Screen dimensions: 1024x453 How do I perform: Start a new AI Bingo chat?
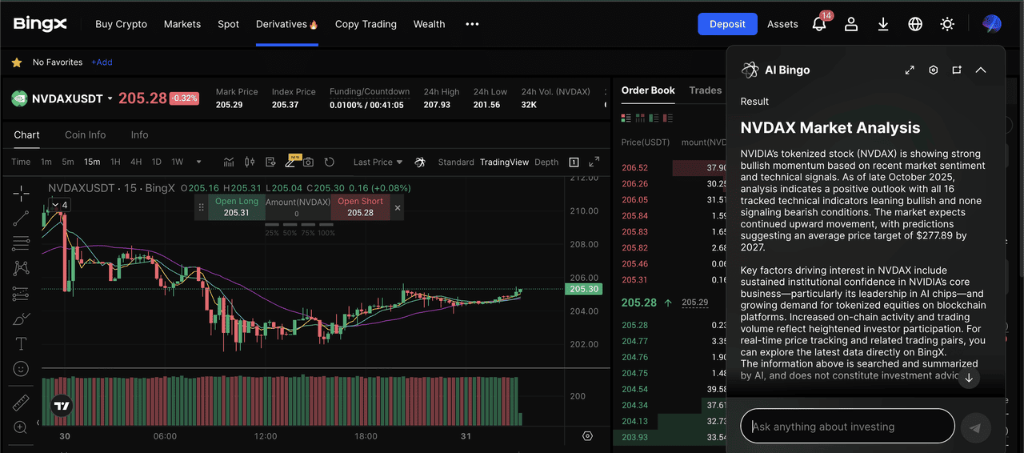click(x=957, y=70)
